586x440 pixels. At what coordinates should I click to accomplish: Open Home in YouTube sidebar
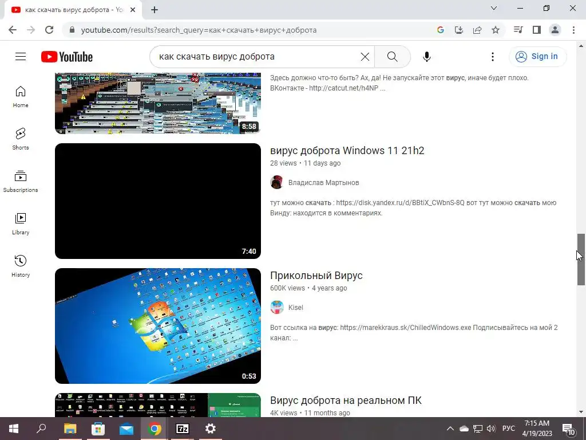[x=21, y=97]
